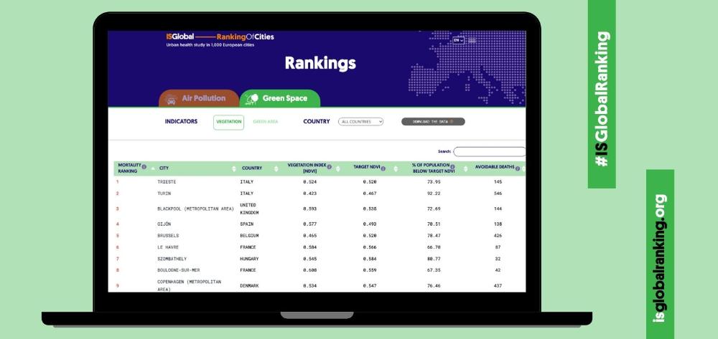This screenshot has height=339, width=718.
Task: Click info icon next to Avoidable Deaths
Action: [x=518, y=167]
